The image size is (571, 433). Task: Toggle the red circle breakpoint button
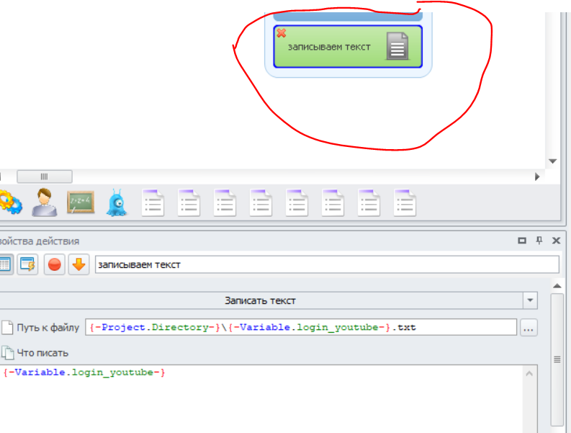tap(54, 264)
